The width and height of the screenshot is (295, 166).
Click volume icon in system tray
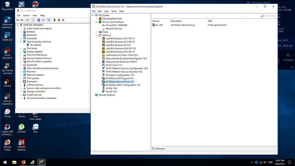pos(265,162)
